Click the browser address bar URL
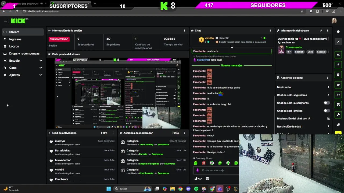The height and width of the screenshot is (193, 344). tap(43, 11)
